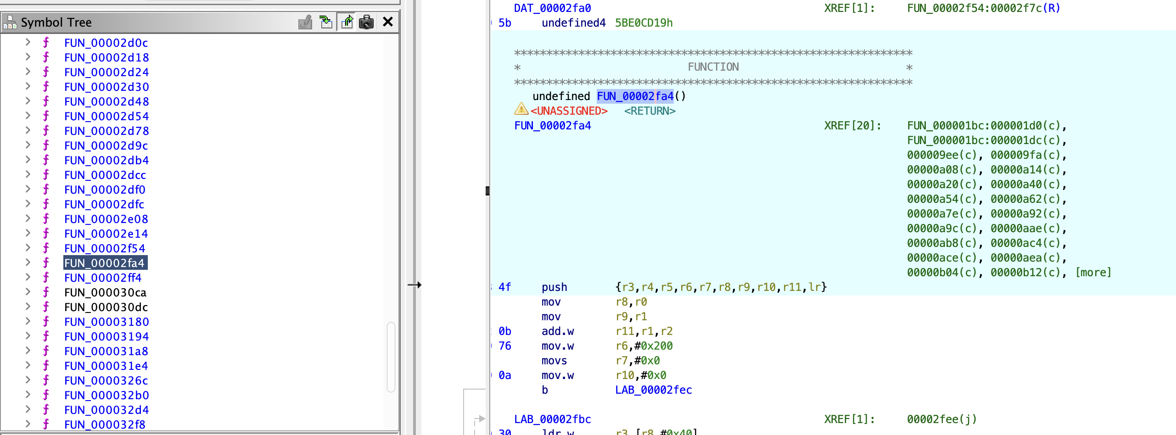
Task: Click function icon of FUN_00002d30
Action: [46, 87]
